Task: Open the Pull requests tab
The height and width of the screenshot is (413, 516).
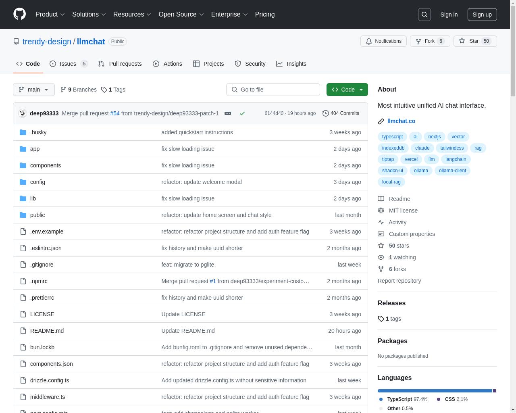Action: coord(120,64)
